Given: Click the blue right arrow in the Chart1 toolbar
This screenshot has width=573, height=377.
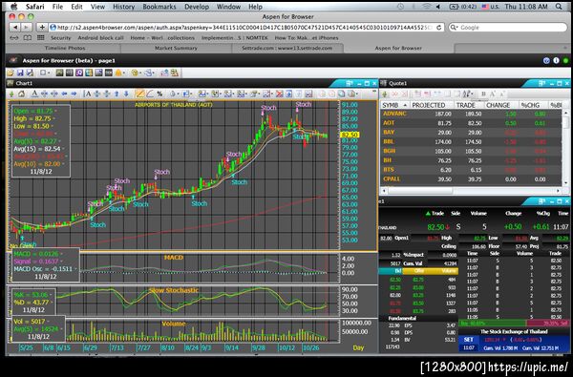Looking at the screenshot, I should pyautogui.click(x=74, y=94).
